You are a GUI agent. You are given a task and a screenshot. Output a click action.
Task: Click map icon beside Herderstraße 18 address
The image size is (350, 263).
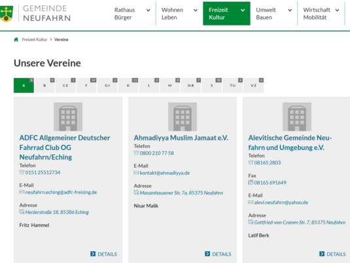22,212
